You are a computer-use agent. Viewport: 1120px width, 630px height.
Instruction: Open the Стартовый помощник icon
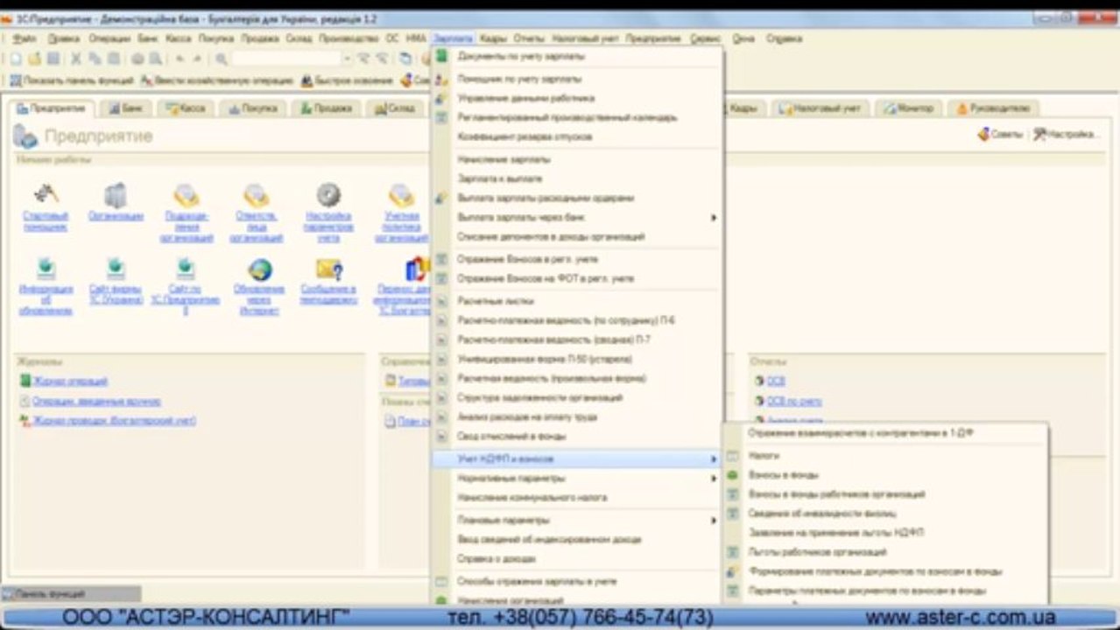46,194
